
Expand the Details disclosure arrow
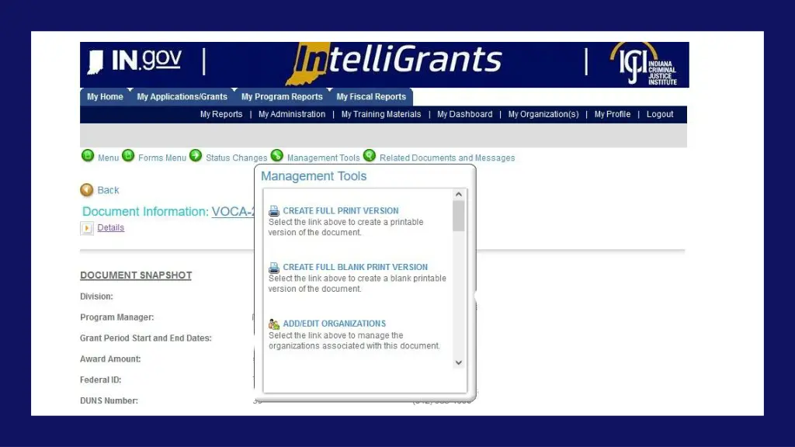click(x=87, y=228)
